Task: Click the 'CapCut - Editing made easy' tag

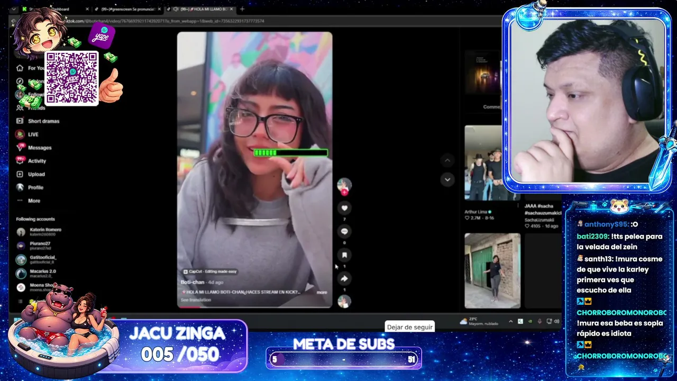Action: coord(209,271)
